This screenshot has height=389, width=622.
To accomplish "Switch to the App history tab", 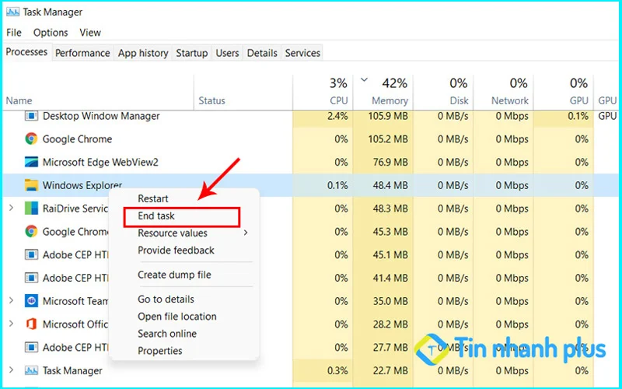I will (143, 53).
